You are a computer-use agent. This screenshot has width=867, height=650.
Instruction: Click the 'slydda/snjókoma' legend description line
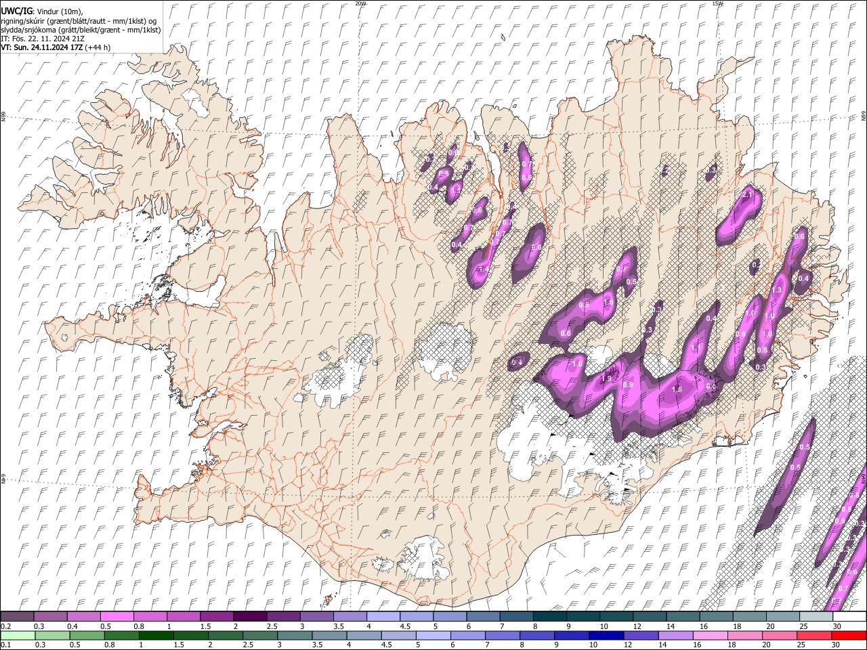[81, 30]
